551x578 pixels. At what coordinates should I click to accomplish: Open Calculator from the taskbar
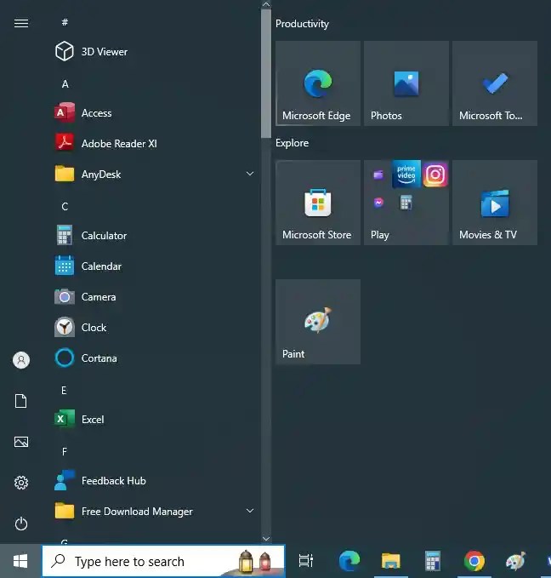coord(433,561)
